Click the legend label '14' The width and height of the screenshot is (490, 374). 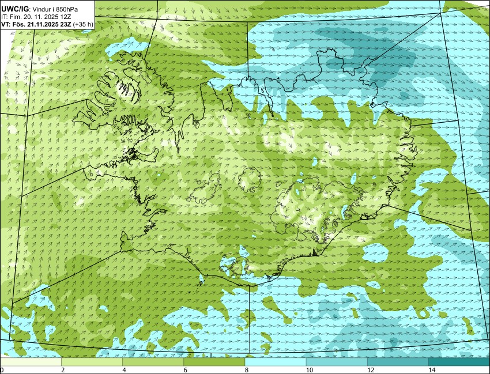432,370
